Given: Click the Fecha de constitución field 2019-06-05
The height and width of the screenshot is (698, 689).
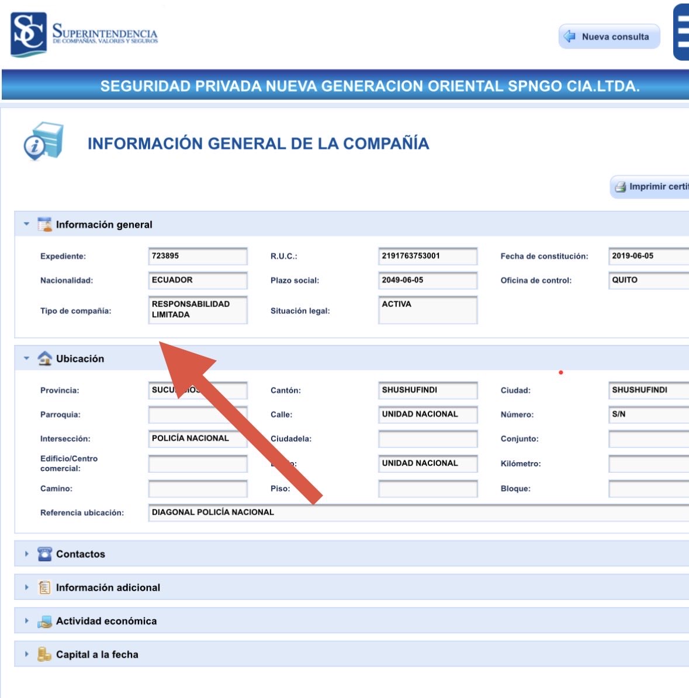Looking at the screenshot, I should 649,256.
